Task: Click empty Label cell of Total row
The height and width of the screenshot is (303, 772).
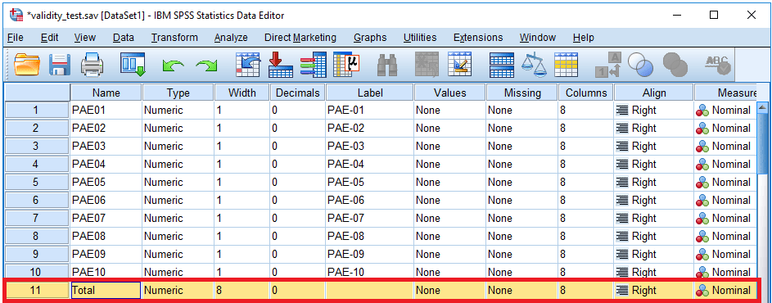Action: [x=370, y=290]
